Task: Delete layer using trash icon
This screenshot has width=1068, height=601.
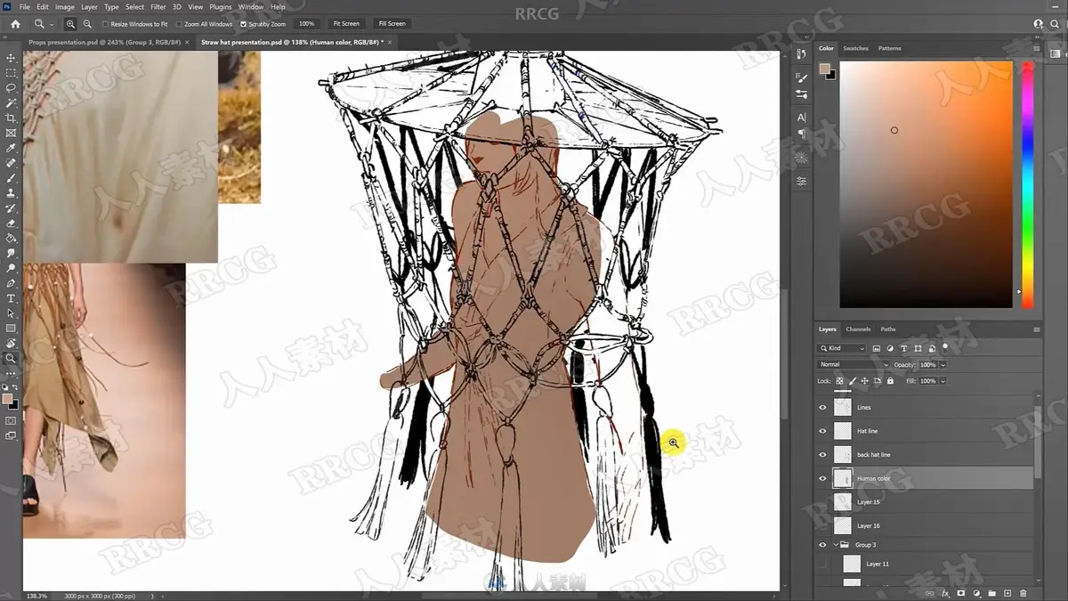Action: tap(1023, 593)
